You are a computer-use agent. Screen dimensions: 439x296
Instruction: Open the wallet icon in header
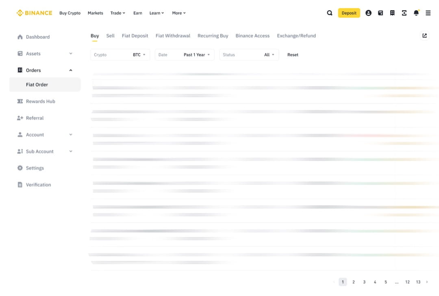click(x=380, y=13)
